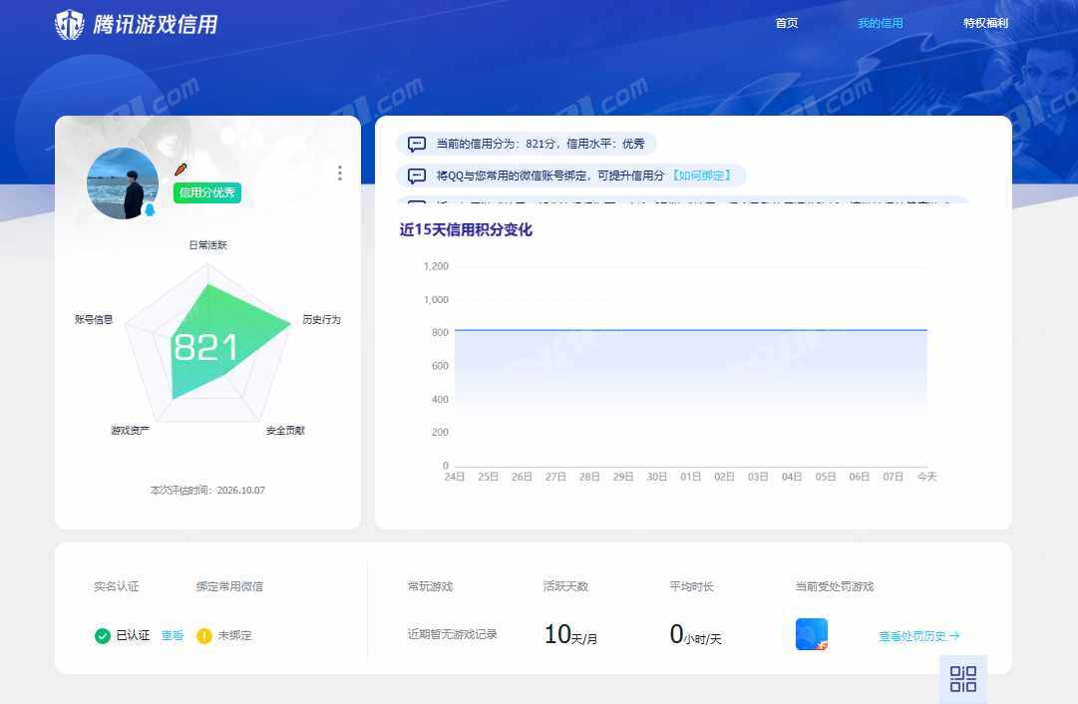
Task: Click the 10天/月 active days value
Action: click(570, 634)
